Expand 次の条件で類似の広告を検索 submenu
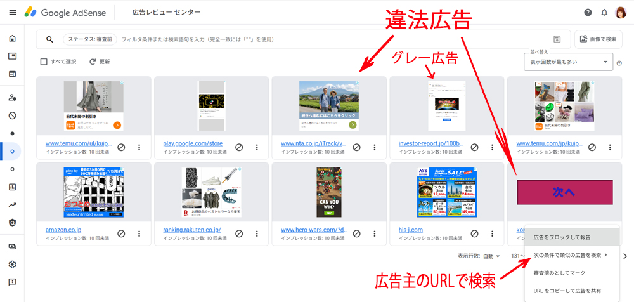 (x=572, y=255)
